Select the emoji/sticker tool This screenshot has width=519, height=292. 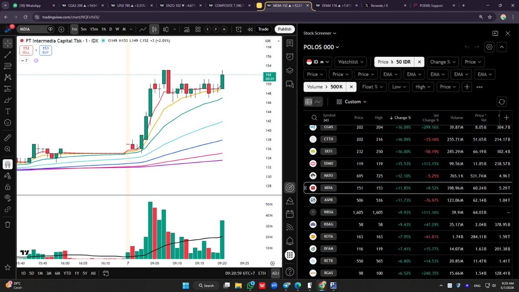[7, 123]
